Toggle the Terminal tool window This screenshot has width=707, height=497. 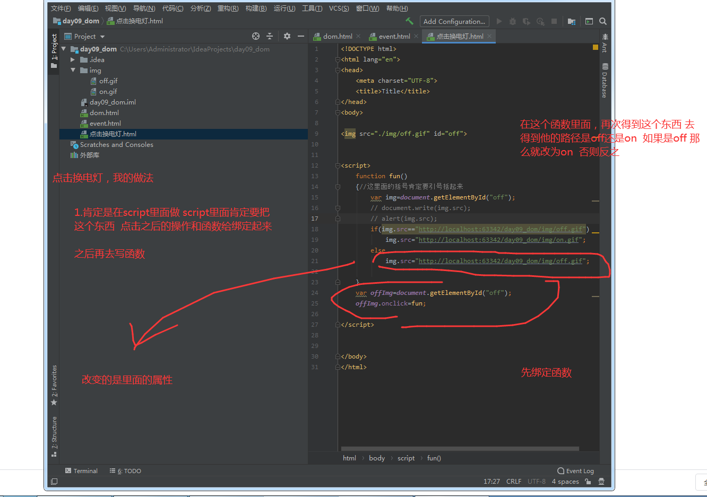(81, 471)
